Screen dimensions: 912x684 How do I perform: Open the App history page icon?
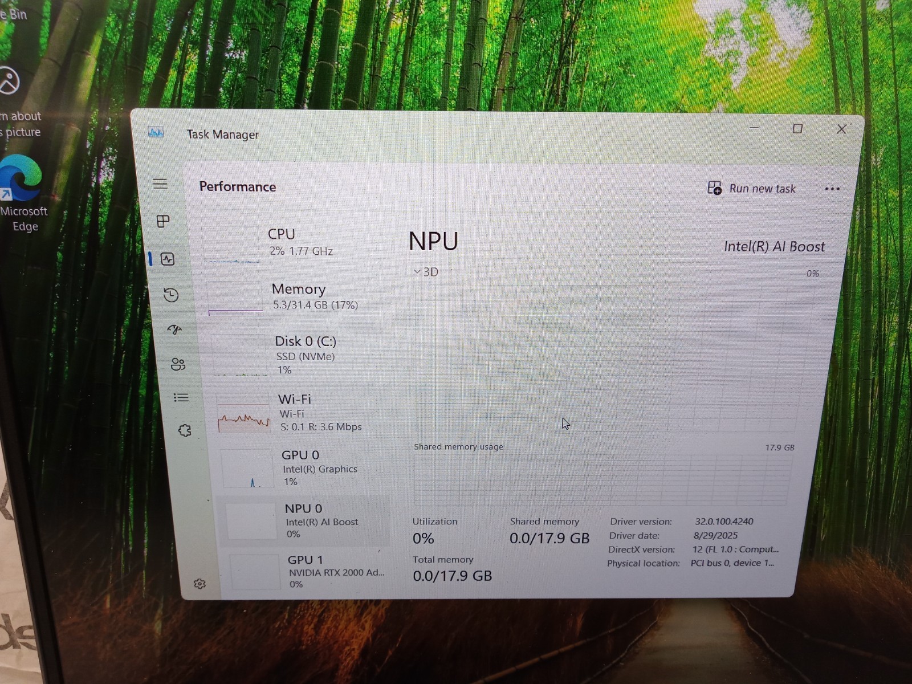click(171, 295)
